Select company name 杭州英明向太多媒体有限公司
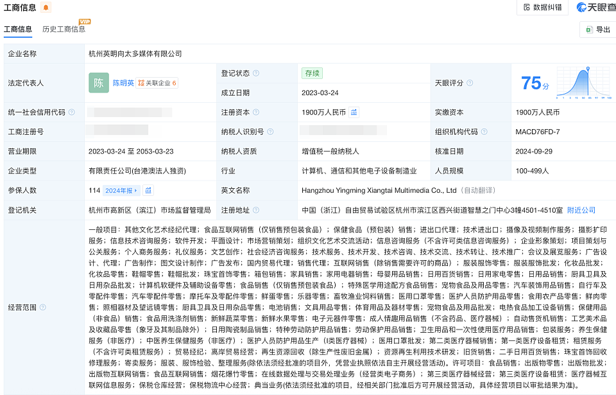 pos(135,54)
